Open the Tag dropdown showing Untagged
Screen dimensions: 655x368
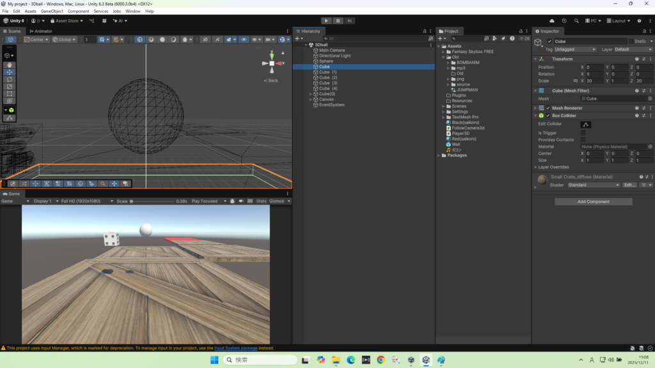point(576,49)
